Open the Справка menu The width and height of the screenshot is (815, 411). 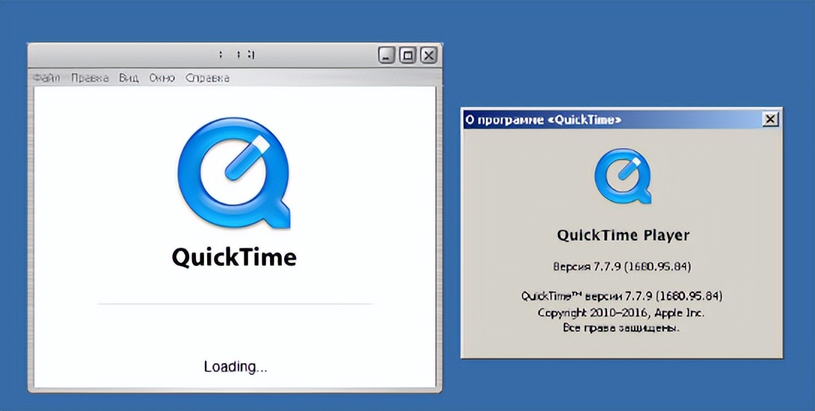click(x=207, y=78)
